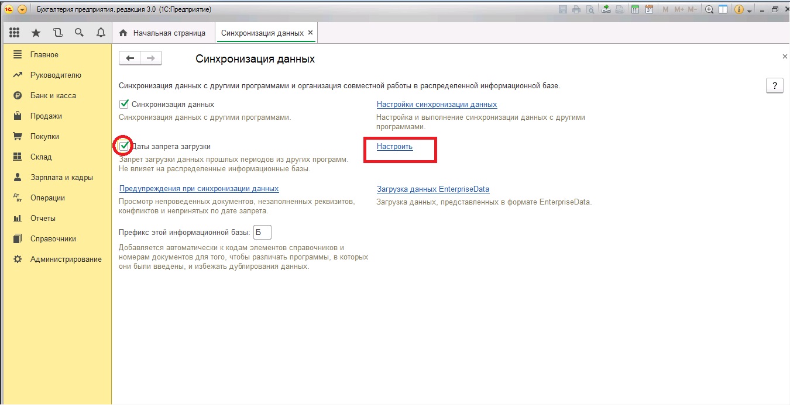The height and width of the screenshot is (405, 790).
Task: Open the history scroll icon
Action: point(57,33)
